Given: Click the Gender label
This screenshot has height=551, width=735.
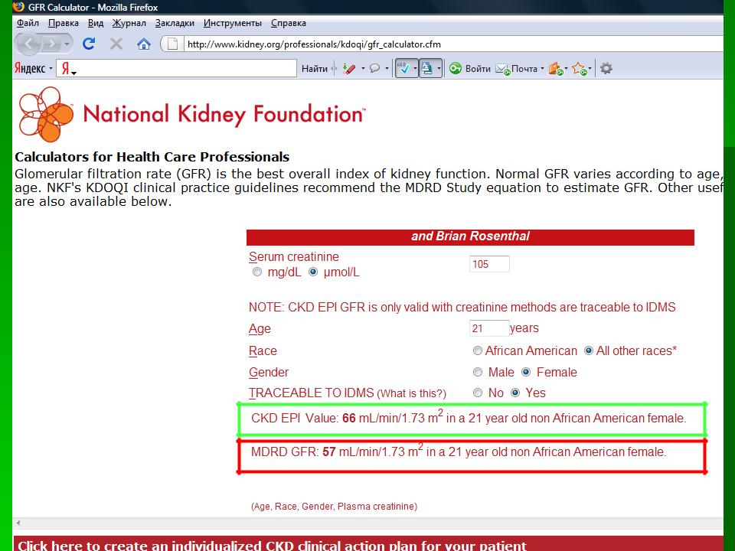Looking at the screenshot, I should pos(269,372).
